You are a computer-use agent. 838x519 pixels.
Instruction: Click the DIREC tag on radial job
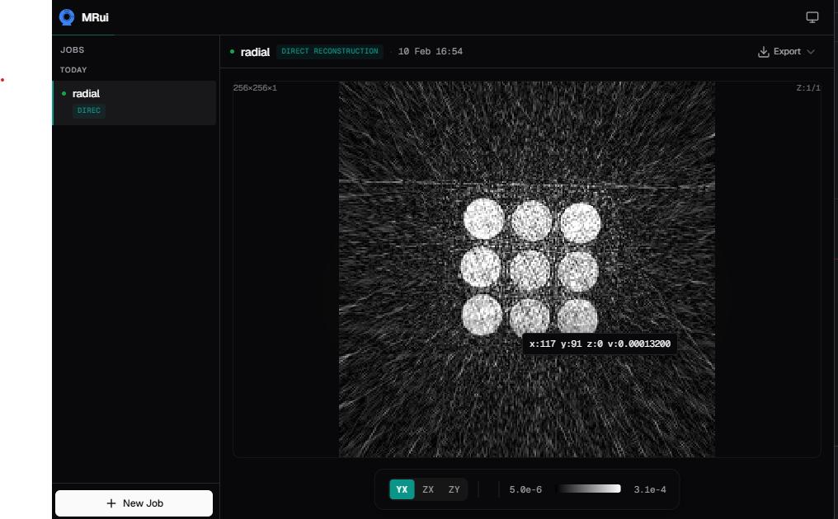tap(89, 110)
